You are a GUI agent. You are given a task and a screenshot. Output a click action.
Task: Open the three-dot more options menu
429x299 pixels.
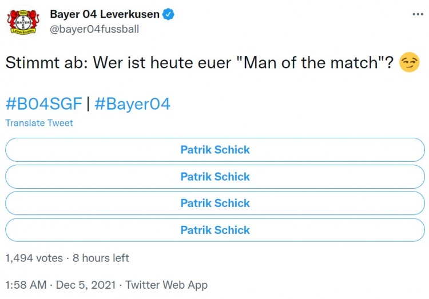[x=418, y=14]
